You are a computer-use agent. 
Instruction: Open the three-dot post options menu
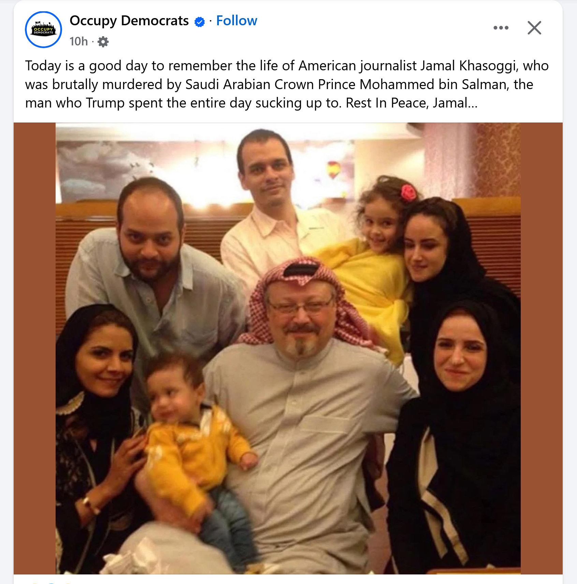(x=501, y=28)
